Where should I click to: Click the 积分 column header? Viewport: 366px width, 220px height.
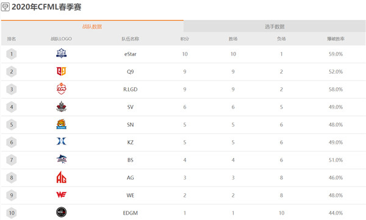click(185, 39)
